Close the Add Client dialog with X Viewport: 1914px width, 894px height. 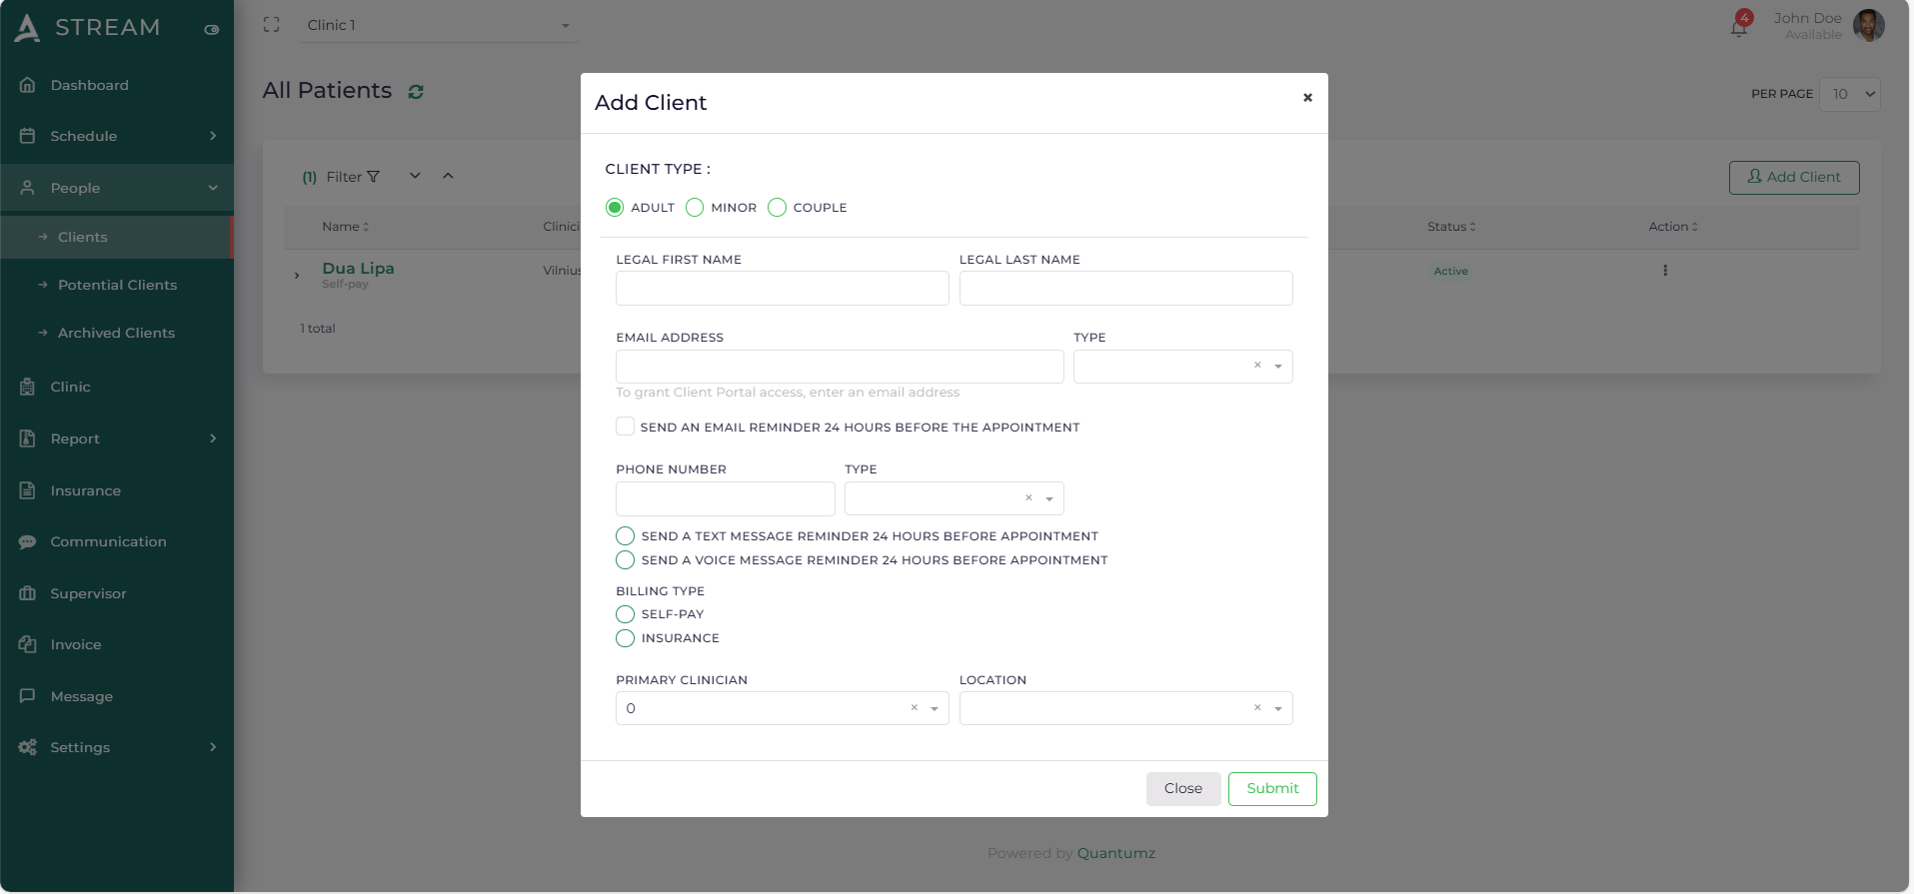click(1306, 98)
